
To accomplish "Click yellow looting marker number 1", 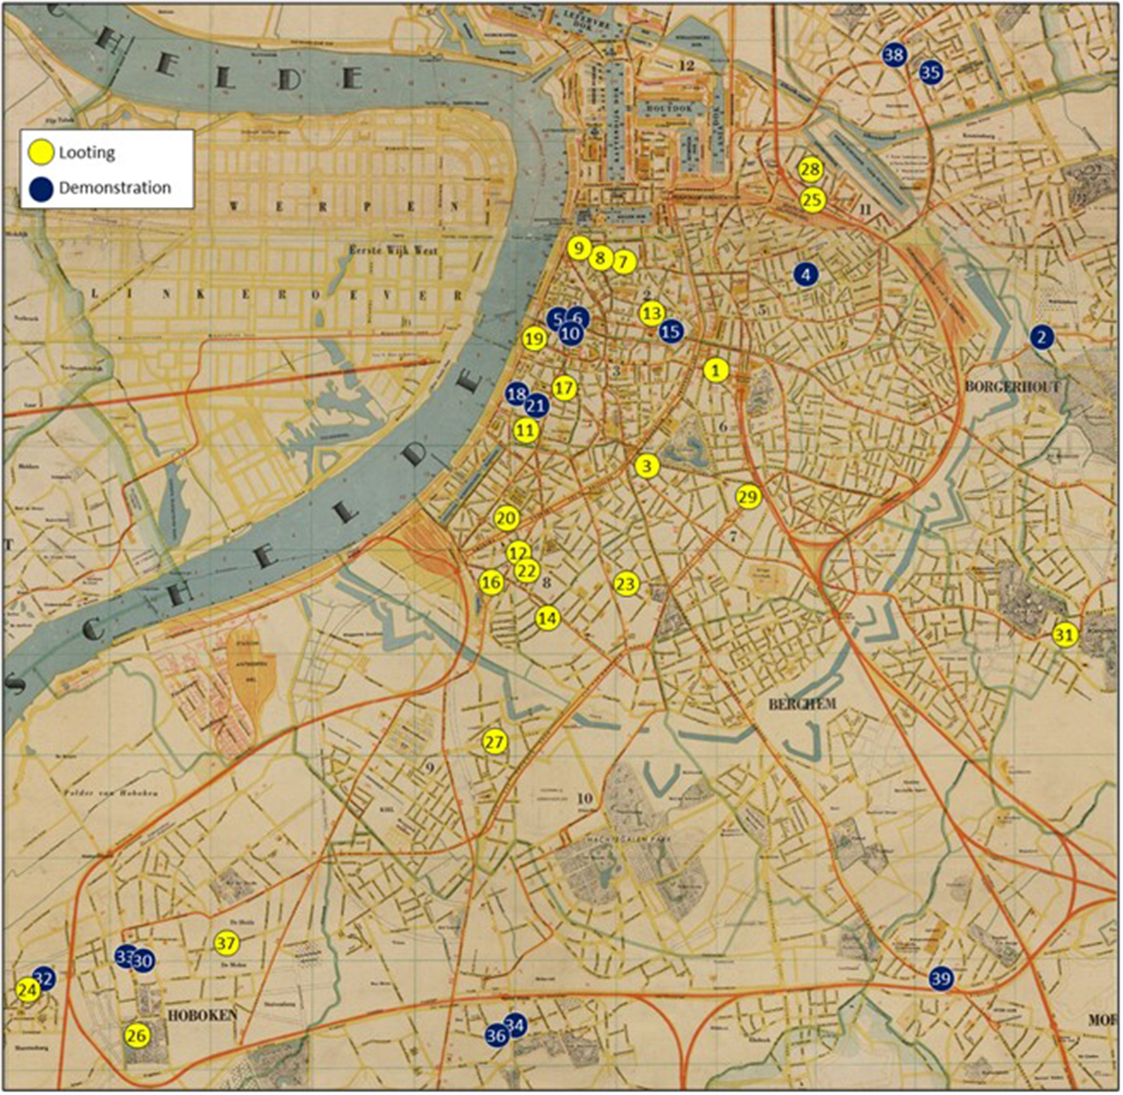I will click(x=715, y=371).
